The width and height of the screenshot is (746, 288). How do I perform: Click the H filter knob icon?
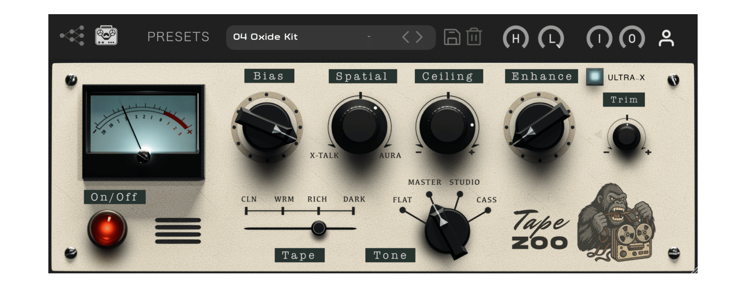[515, 38]
